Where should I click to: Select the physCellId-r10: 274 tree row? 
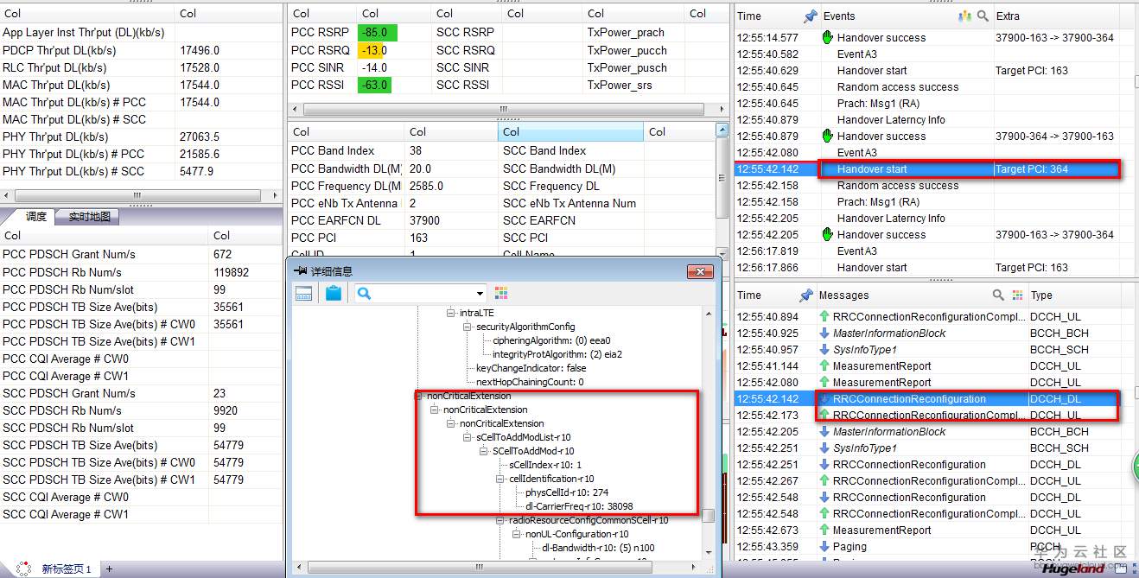[566, 492]
